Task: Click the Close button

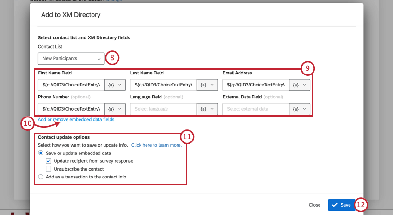Action: 314,205
